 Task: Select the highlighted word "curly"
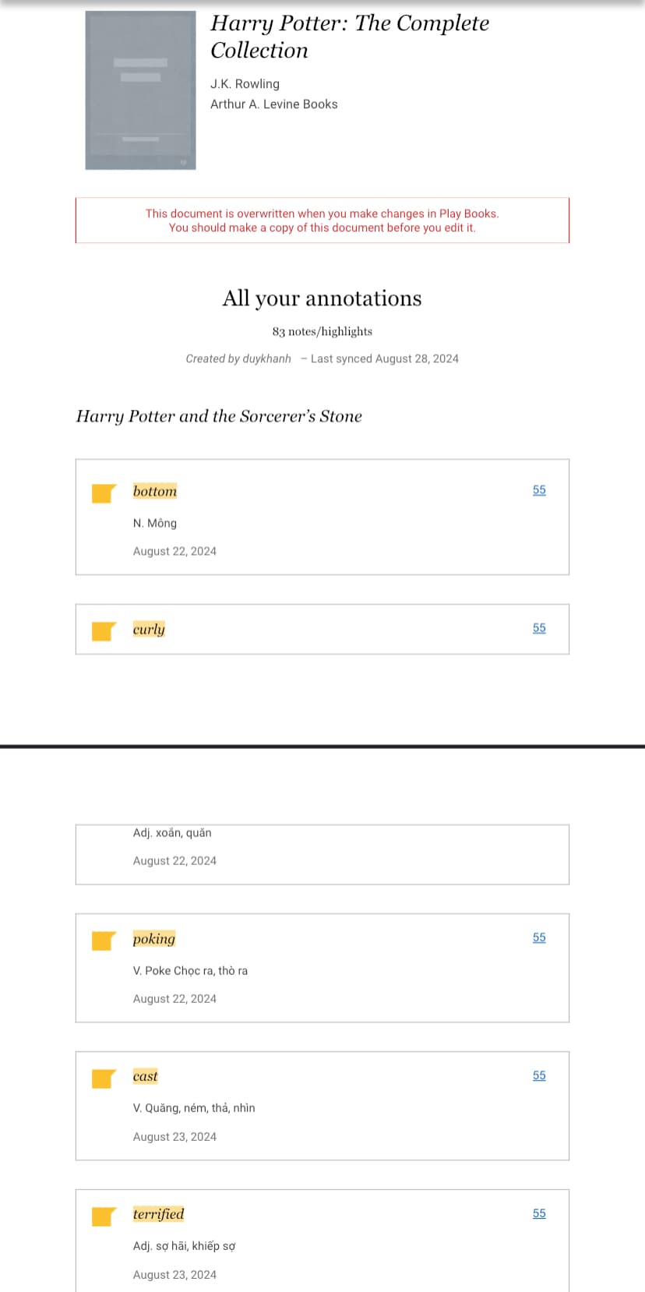tap(149, 630)
